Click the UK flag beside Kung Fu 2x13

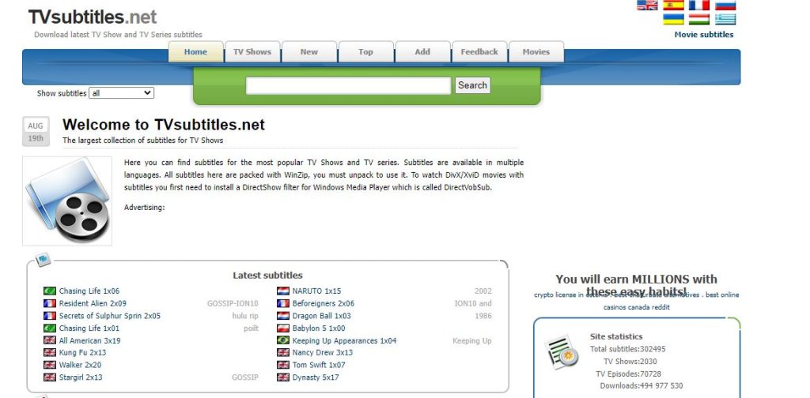(x=50, y=353)
